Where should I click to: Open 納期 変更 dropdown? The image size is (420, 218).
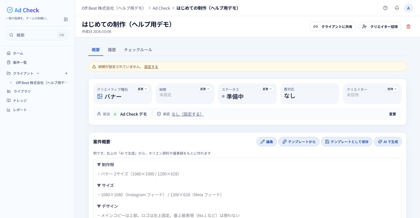[x=205, y=89]
